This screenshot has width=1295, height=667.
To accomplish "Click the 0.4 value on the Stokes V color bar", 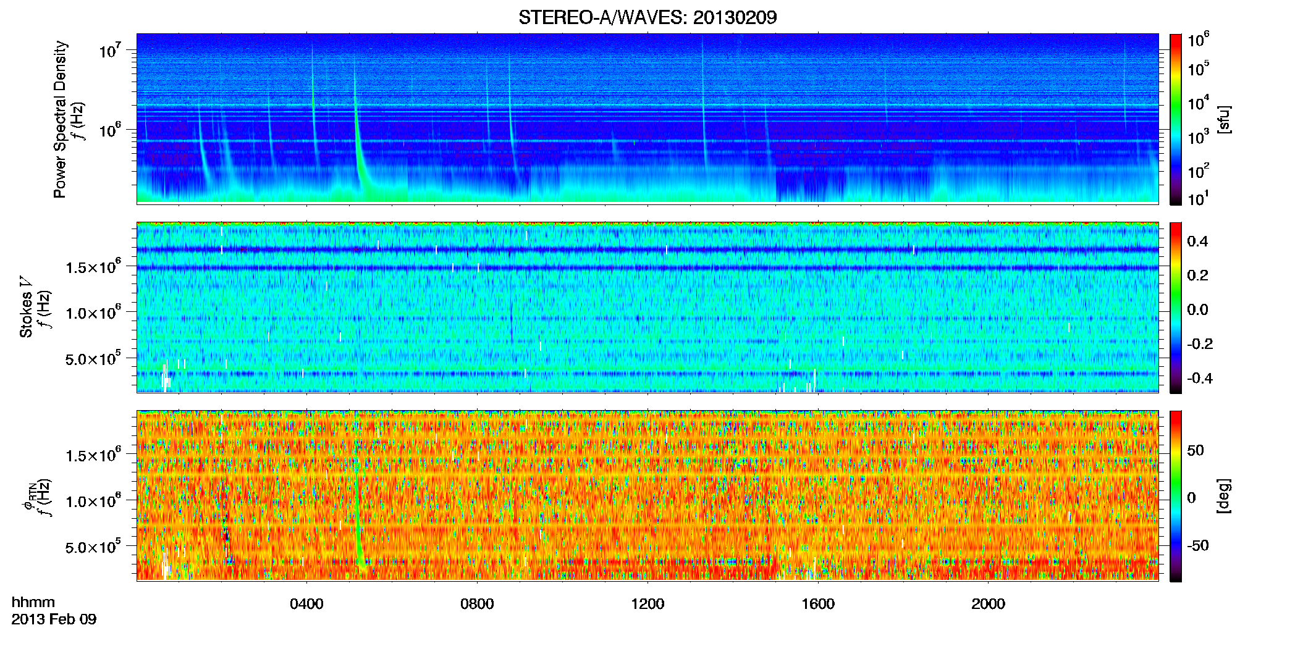I will pyautogui.click(x=1198, y=241).
